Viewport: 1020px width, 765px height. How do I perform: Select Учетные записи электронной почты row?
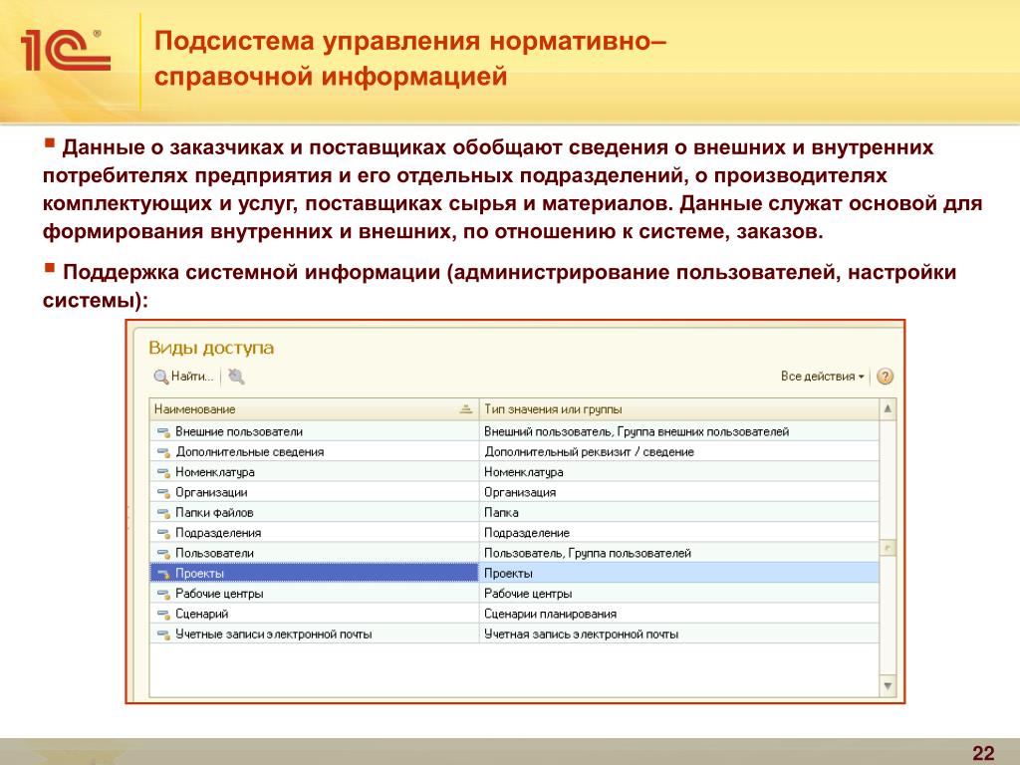pyautogui.click(x=514, y=634)
